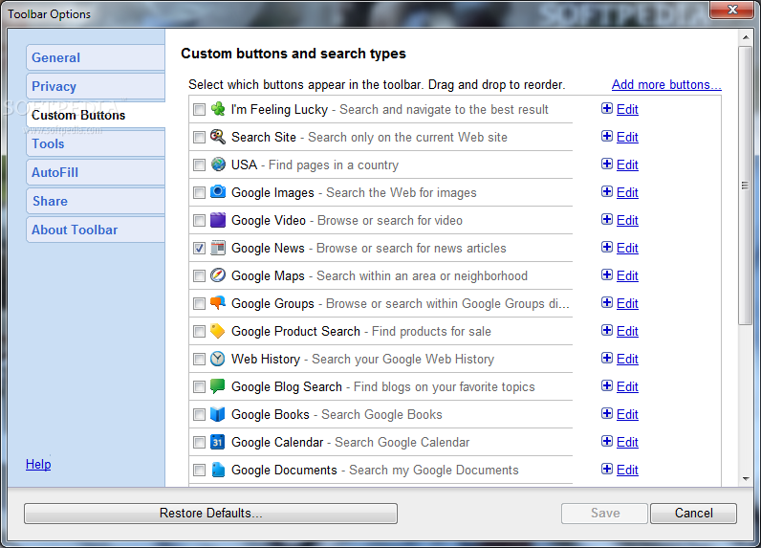The width and height of the screenshot is (761, 548).
Task: Click the vertical scrollbar thumb
Action: tap(745, 186)
